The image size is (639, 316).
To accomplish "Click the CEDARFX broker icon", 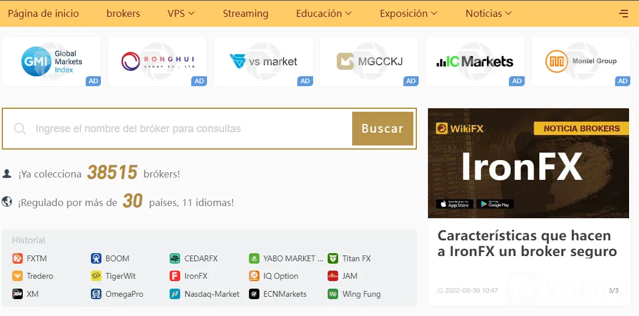I will [x=175, y=258].
